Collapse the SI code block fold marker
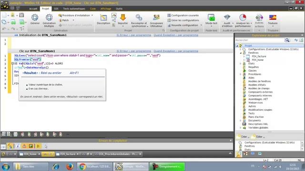305x171 pixels. tap(13, 63)
